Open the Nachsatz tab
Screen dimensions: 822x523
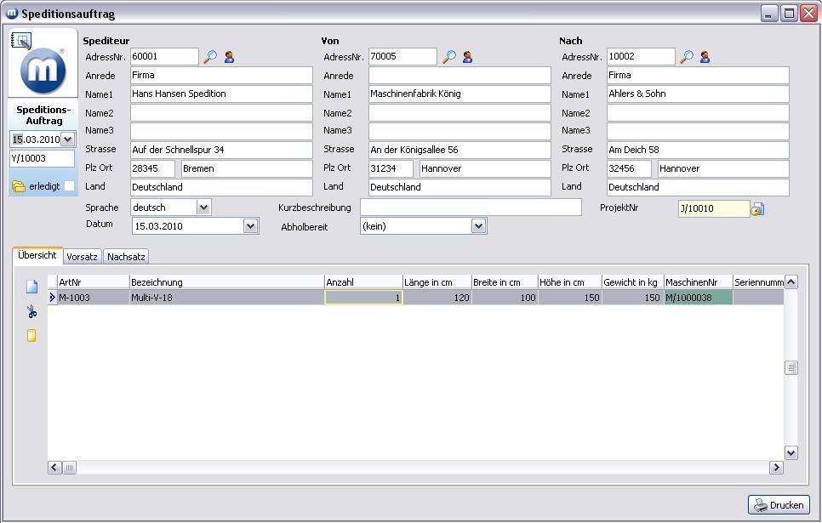(126, 256)
